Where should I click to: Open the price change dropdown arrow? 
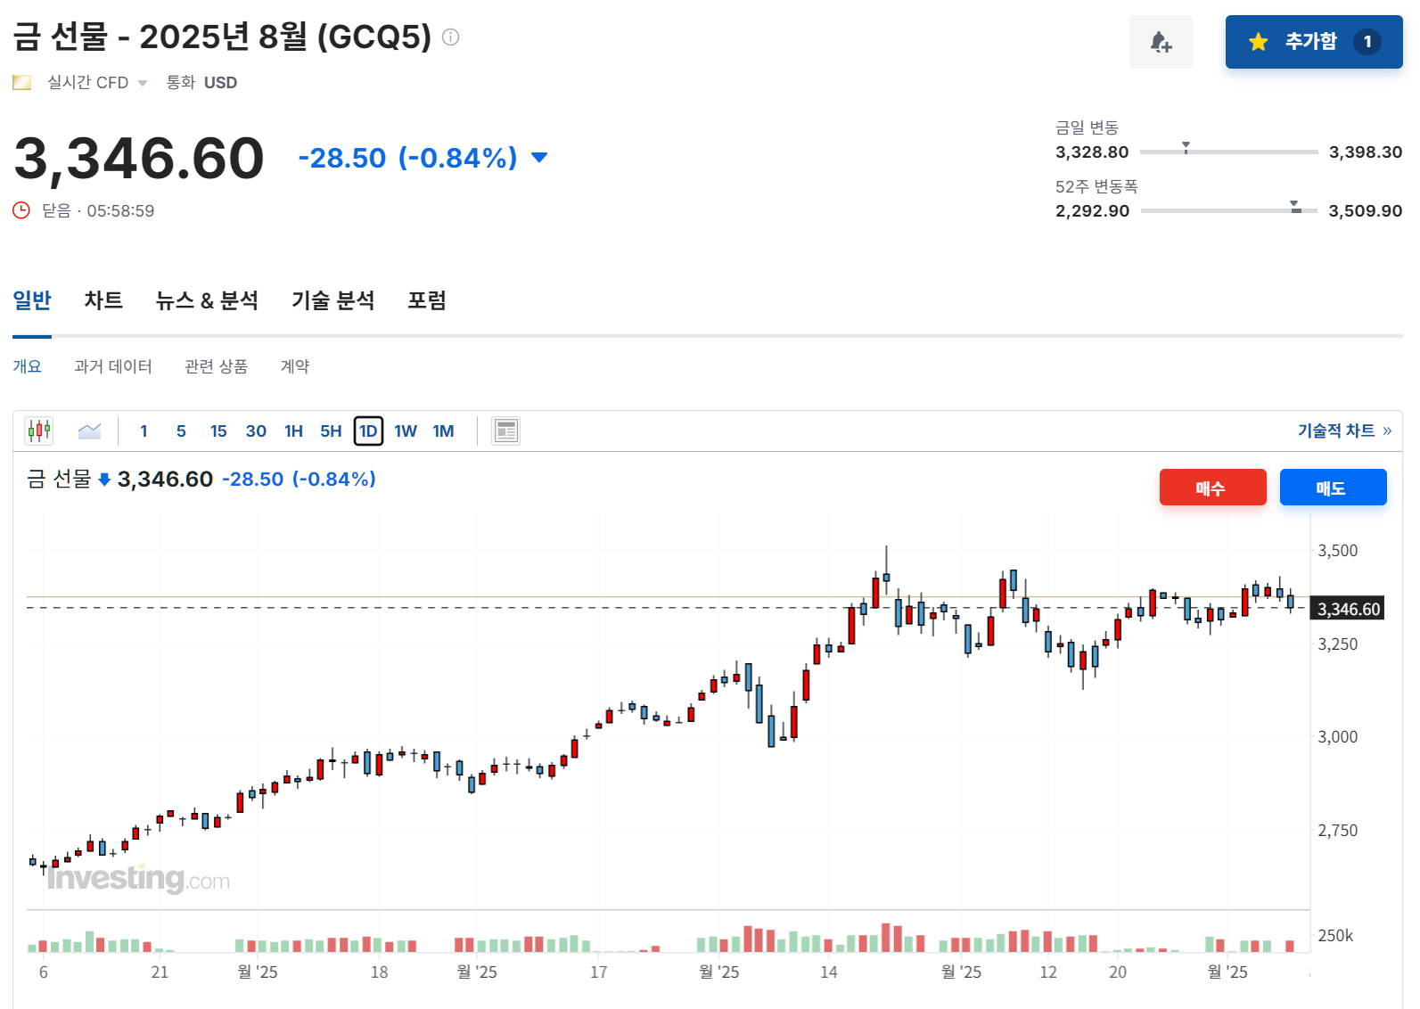click(x=539, y=157)
